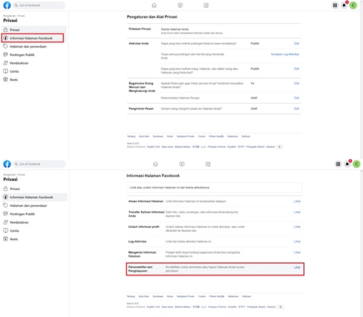Open grid menu icon in lower screenshot
Viewport: 363px width, 317px height.
[x=339, y=164]
